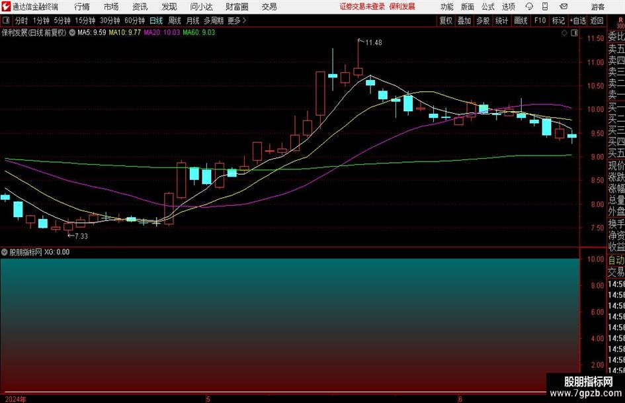Screen dimensions: 625x403
Task: Click the MA10: 9.77 label
Action: pos(125,32)
